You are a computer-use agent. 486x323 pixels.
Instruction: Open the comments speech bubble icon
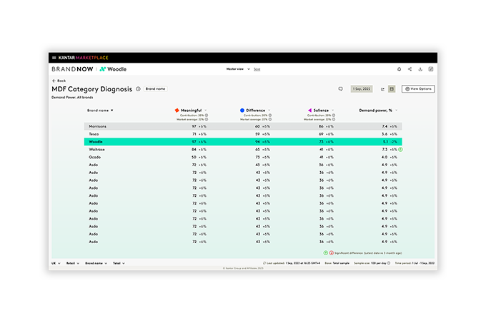tap(340, 89)
